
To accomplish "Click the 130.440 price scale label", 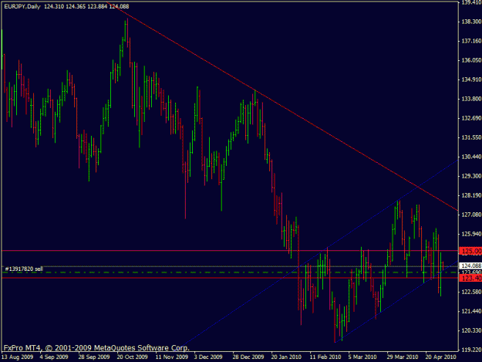I will 471,157.
